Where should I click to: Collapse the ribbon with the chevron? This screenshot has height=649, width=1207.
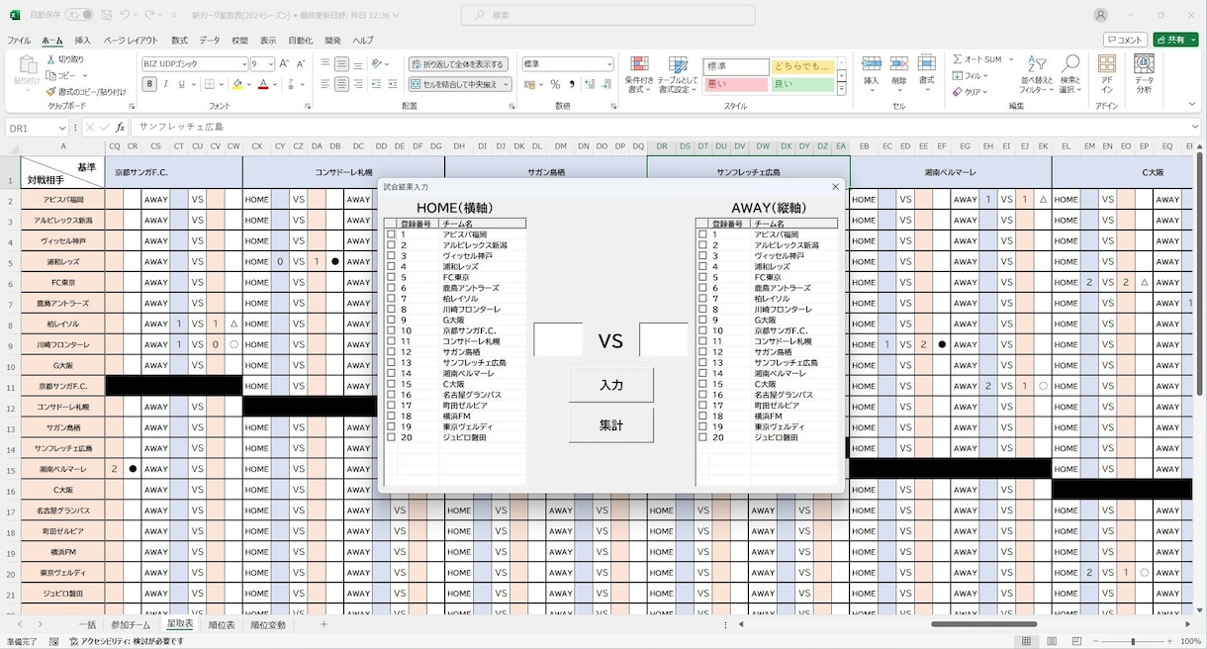1194,106
